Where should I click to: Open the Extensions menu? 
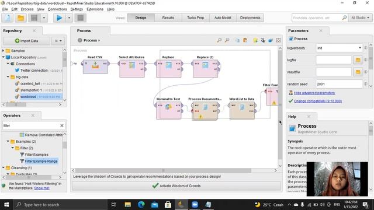(95, 9)
